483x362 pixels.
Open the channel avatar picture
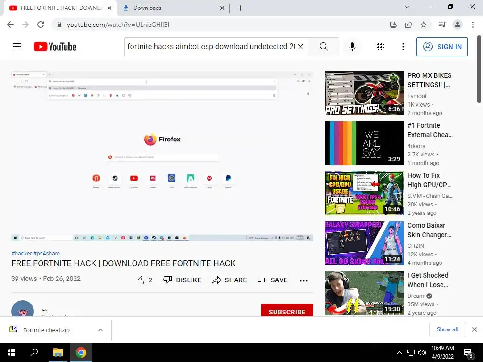(23, 308)
